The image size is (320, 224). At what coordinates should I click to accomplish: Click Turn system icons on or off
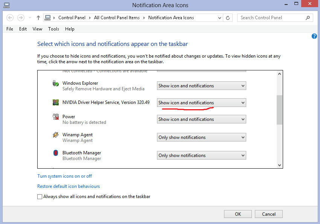tap(64, 176)
